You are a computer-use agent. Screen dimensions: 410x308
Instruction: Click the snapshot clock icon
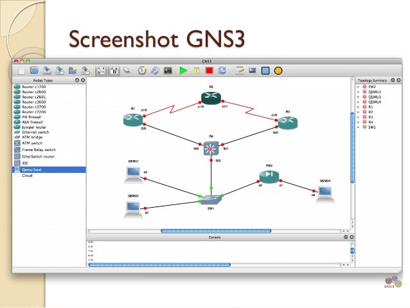(142, 71)
